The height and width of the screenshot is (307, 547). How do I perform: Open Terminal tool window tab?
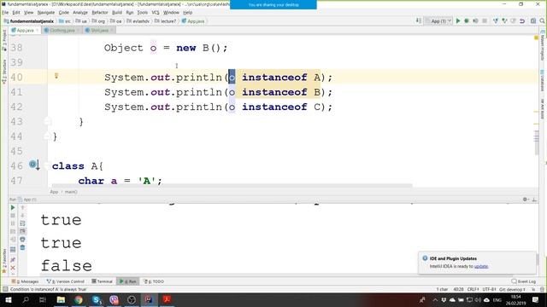[x=103, y=281]
